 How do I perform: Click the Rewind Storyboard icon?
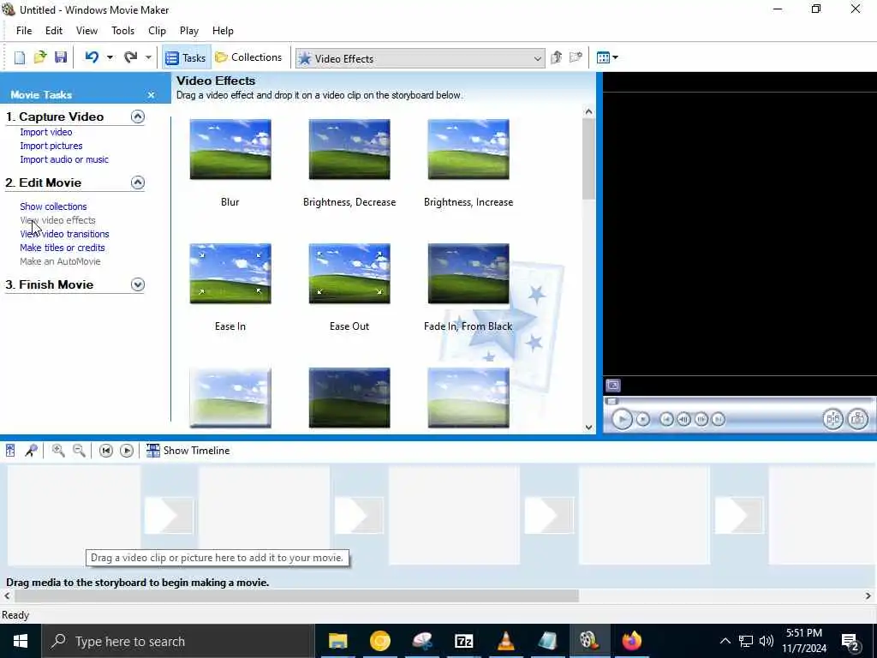(x=105, y=451)
